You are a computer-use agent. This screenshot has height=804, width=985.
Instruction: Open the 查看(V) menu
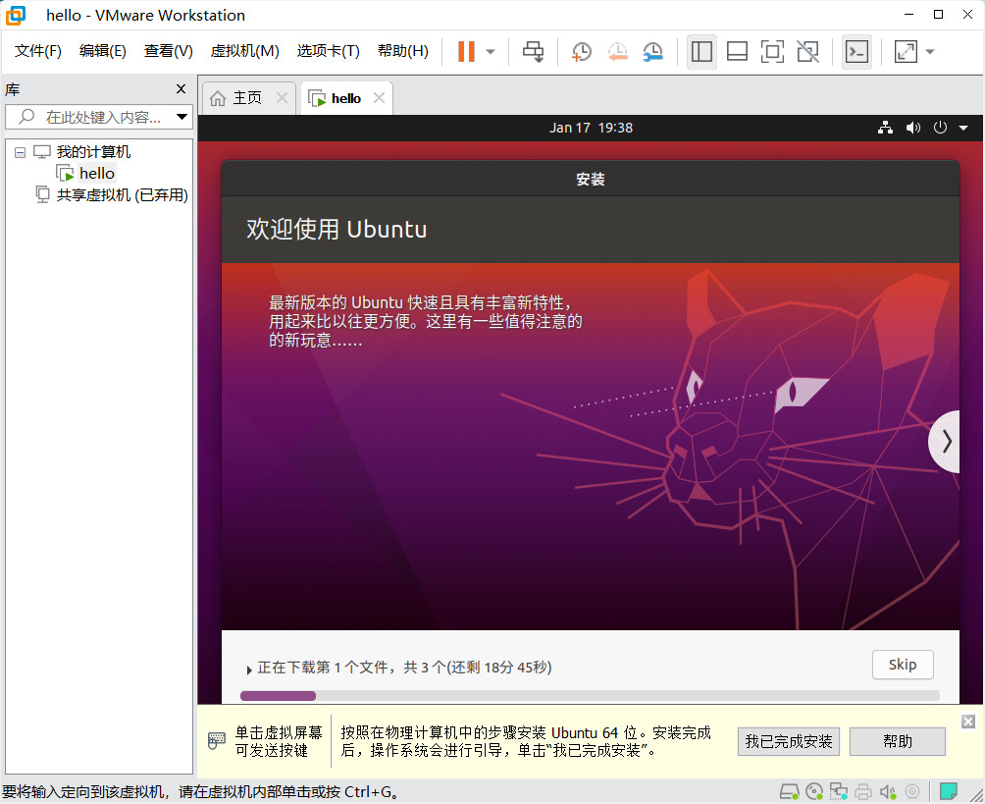[169, 51]
